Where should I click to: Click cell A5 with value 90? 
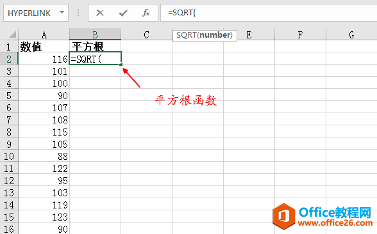44,95
